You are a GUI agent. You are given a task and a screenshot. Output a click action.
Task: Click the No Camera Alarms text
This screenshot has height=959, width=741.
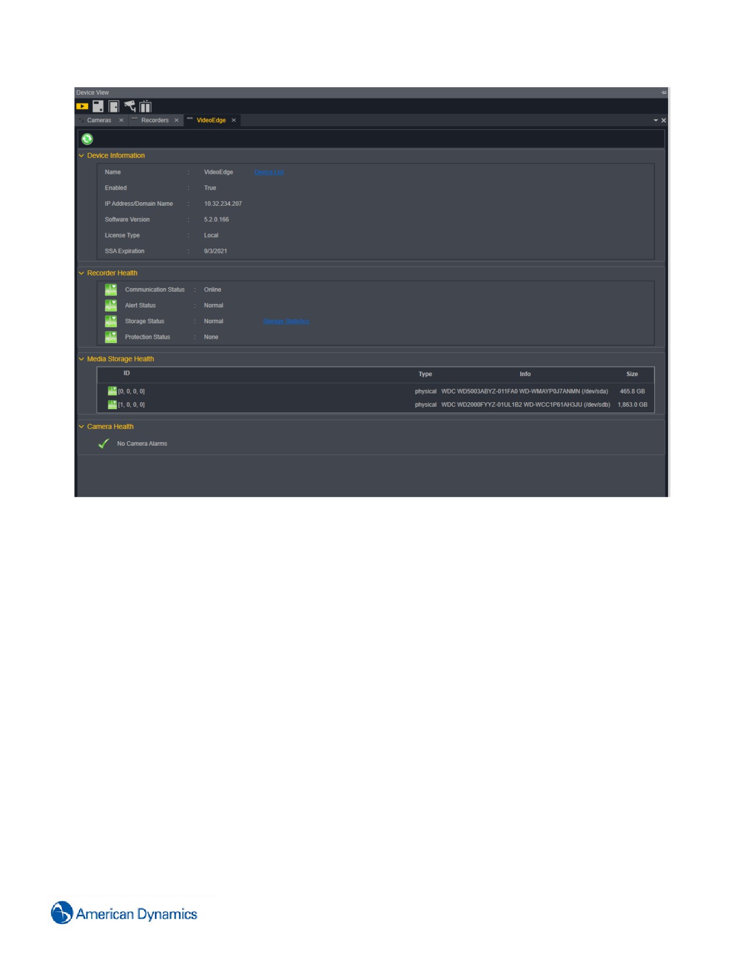[x=142, y=443]
